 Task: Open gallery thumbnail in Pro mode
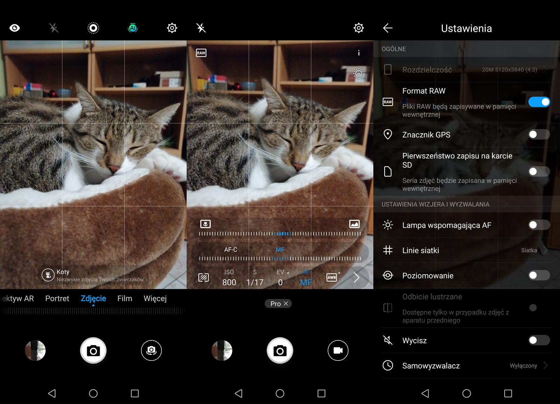tap(222, 350)
